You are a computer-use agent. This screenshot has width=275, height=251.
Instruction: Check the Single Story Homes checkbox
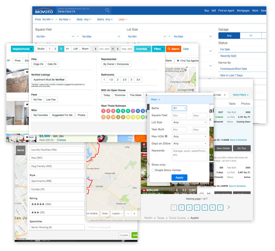point(153,170)
